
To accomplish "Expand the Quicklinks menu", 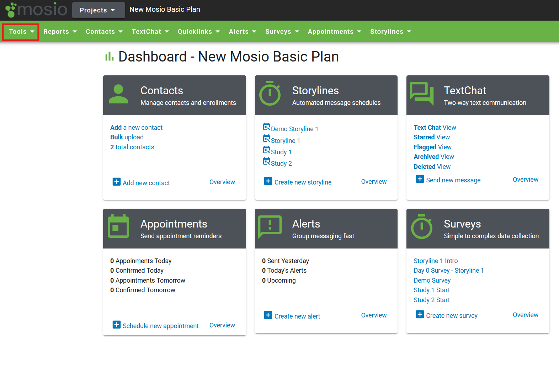I will (199, 32).
